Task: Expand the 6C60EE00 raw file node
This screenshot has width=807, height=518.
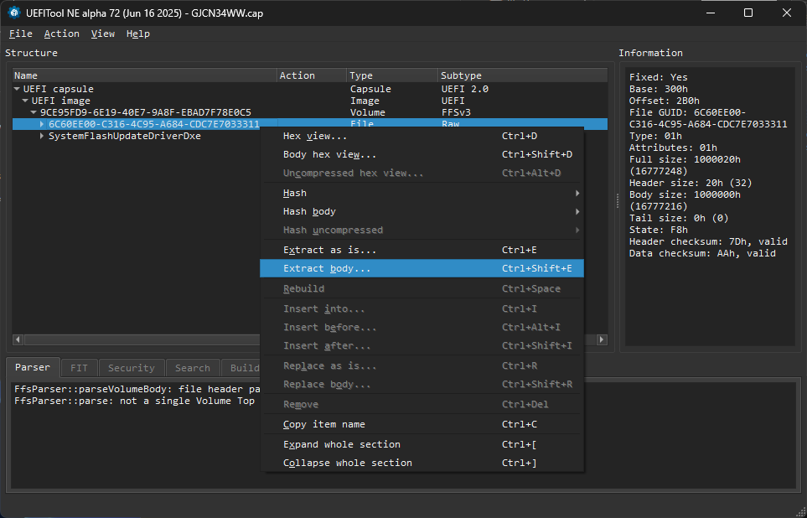Action: click(42, 124)
